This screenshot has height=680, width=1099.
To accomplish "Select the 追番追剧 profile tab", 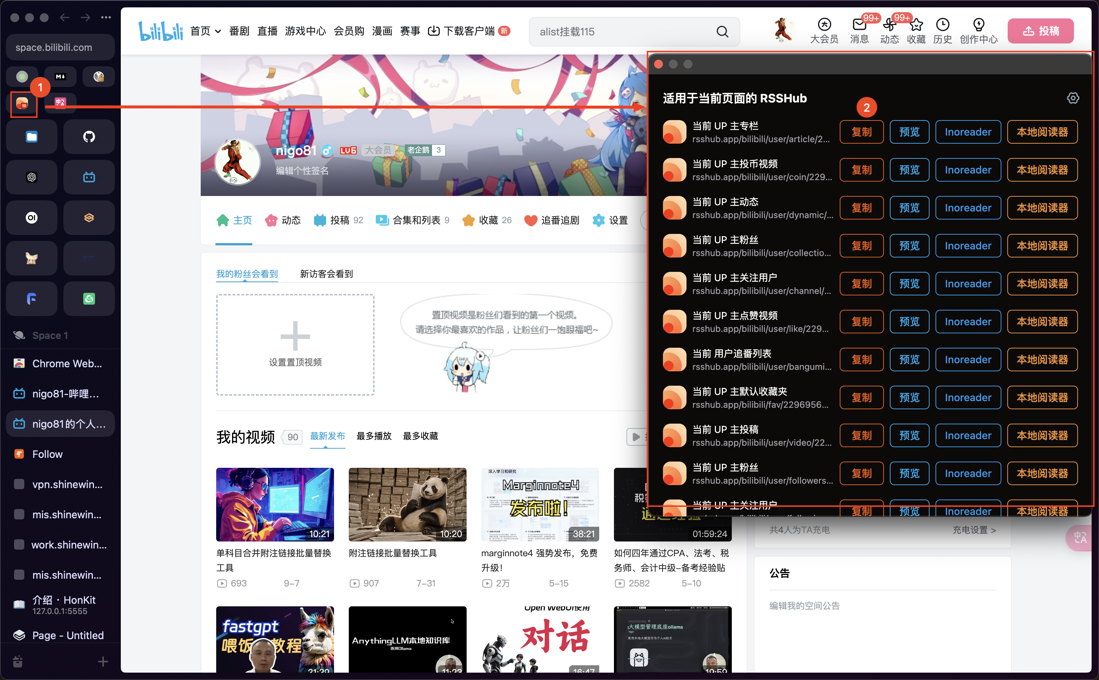I will (552, 220).
